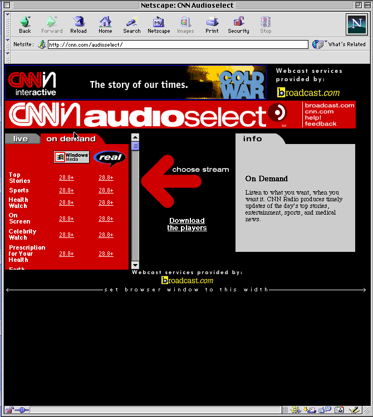Open Prescription for Your Health Real 28.8+

click(106, 254)
